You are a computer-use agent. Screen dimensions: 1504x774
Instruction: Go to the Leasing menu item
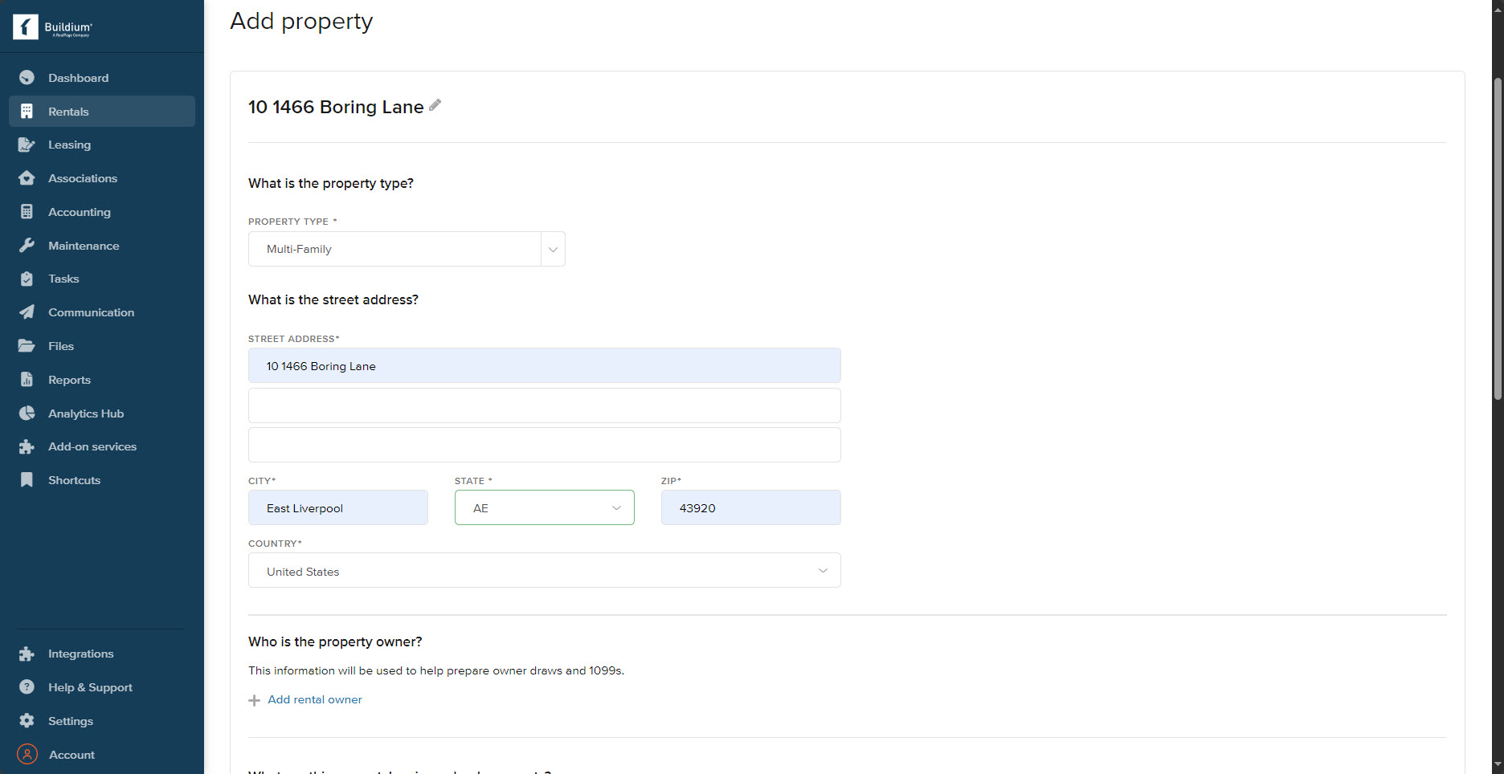pos(69,145)
